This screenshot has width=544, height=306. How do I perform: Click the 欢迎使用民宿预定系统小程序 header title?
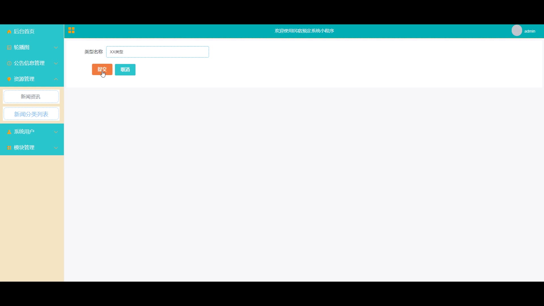tap(304, 31)
